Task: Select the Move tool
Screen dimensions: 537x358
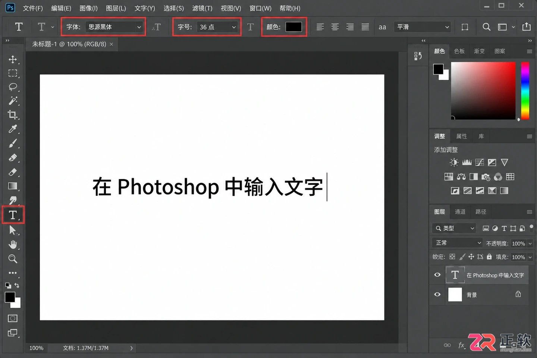Action: click(x=13, y=60)
